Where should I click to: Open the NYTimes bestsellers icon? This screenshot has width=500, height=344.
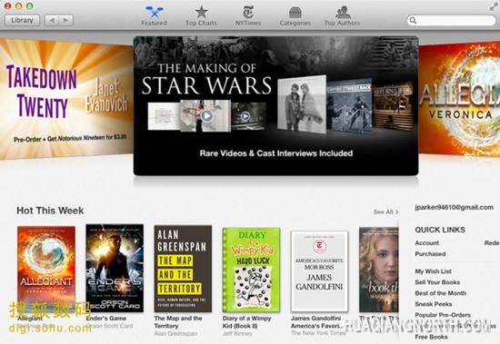click(x=248, y=12)
